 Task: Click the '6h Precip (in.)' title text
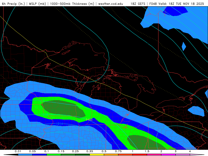tap(14, 4)
